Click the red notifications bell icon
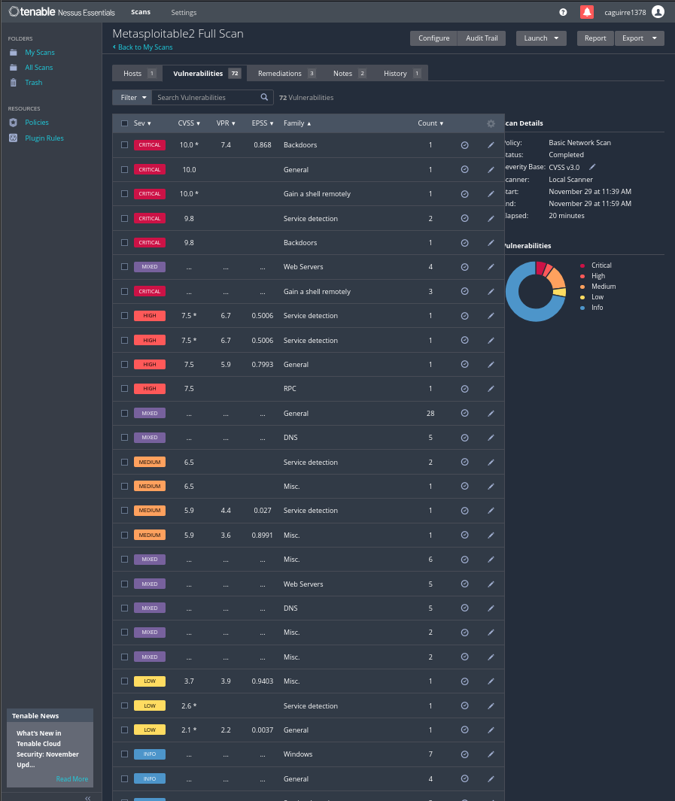Viewport: 675px width, 801px height. coord(587,12)
